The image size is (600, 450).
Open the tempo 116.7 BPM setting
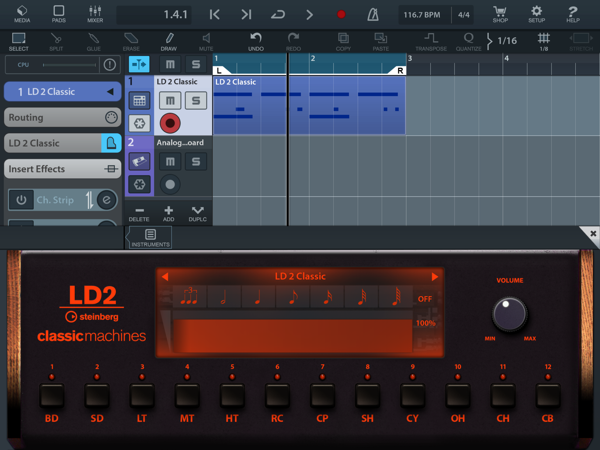(x=422, y=15)
